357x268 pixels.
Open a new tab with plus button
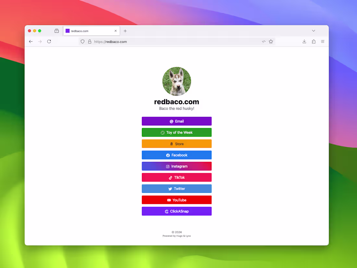tap(125, 31)
